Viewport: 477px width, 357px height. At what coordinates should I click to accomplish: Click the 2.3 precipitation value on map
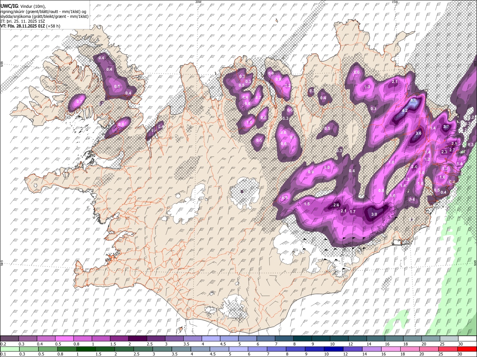click(444, 152)
